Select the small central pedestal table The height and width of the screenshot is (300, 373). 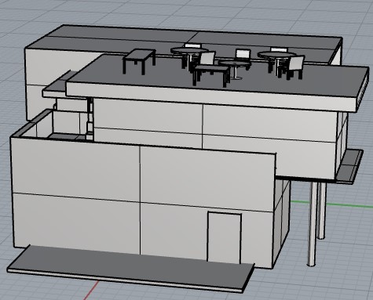235,70
